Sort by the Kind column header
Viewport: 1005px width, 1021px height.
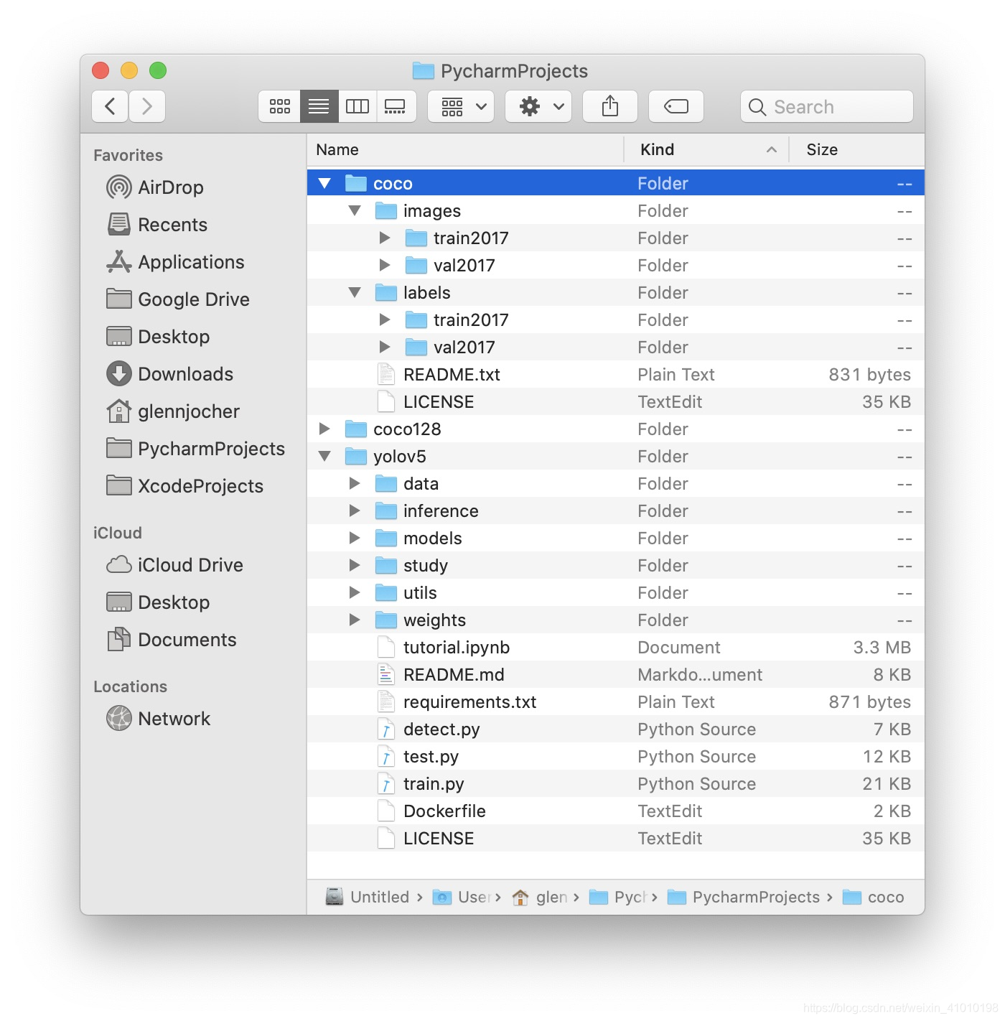coord(706,149)
